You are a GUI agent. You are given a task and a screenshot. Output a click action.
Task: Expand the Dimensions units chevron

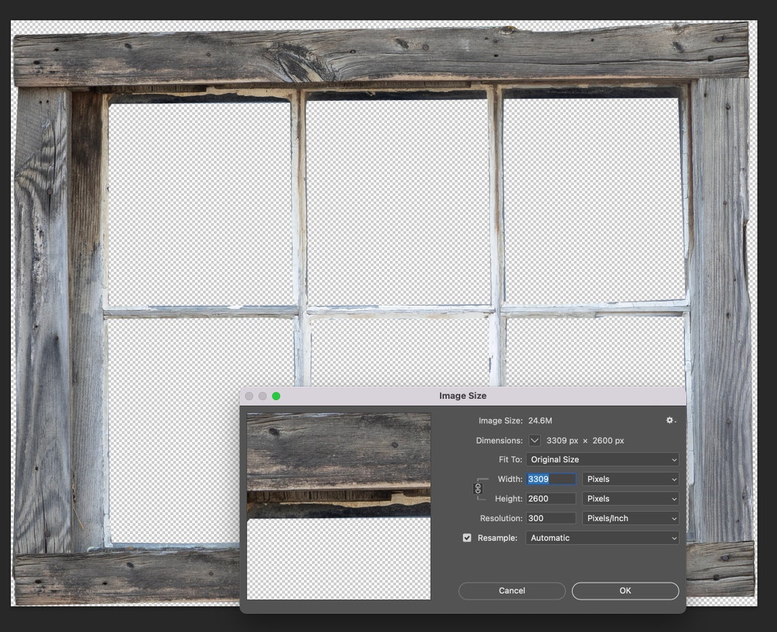[x=536, y=440]
